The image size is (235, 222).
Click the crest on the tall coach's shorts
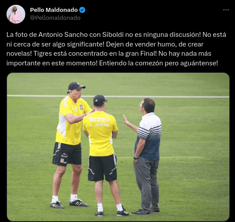click(62, 161)
